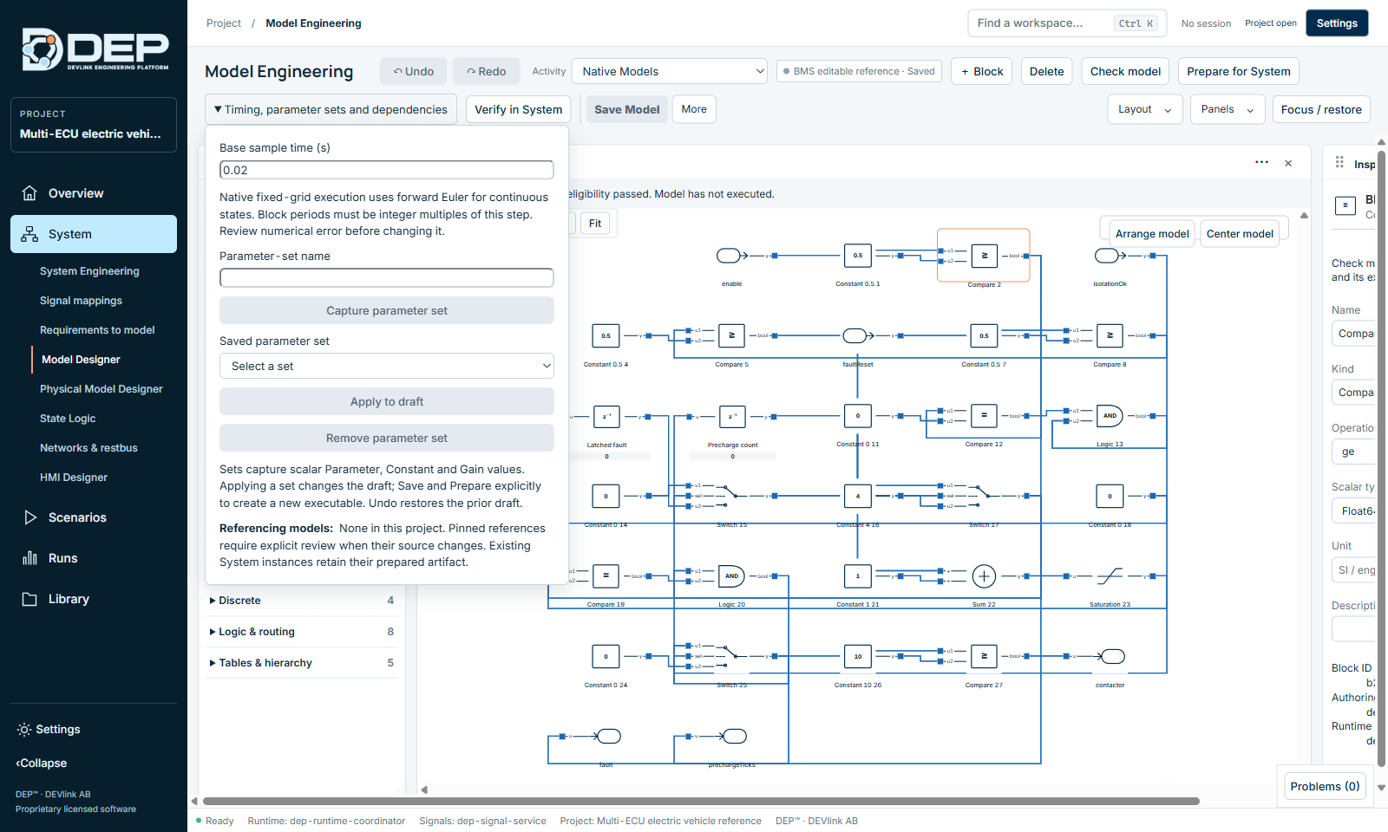1388x832 pixels.
Task: Open HMI Designer page
Action: click(74, 478)
